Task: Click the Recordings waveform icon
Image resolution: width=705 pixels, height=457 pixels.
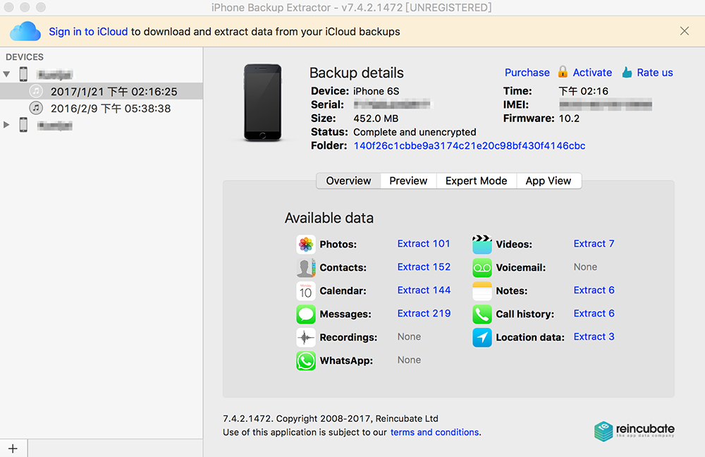Action: (306, 337)
